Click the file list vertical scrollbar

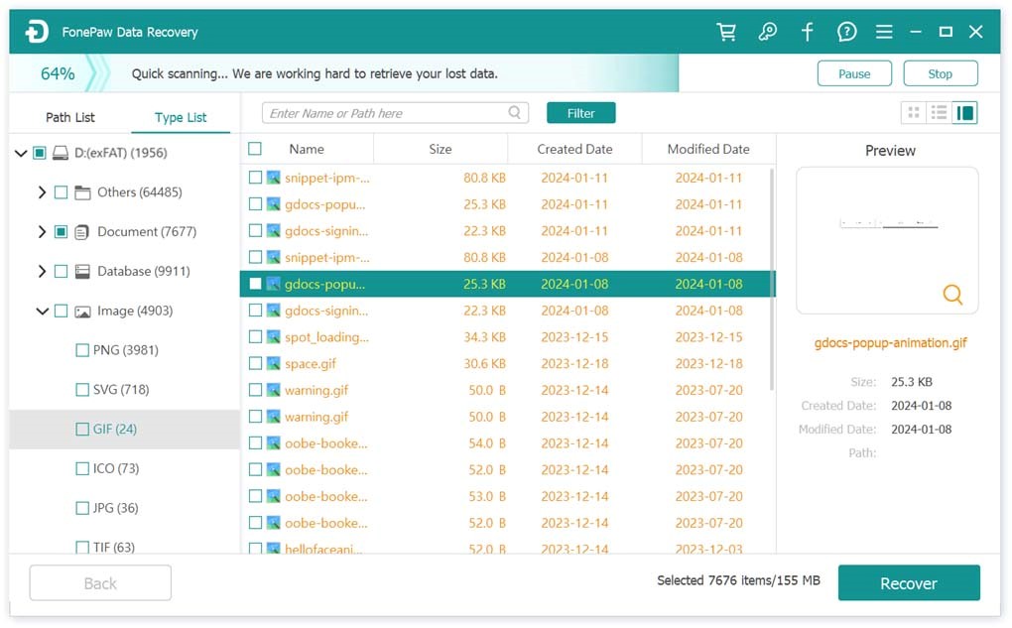[772, 278]
